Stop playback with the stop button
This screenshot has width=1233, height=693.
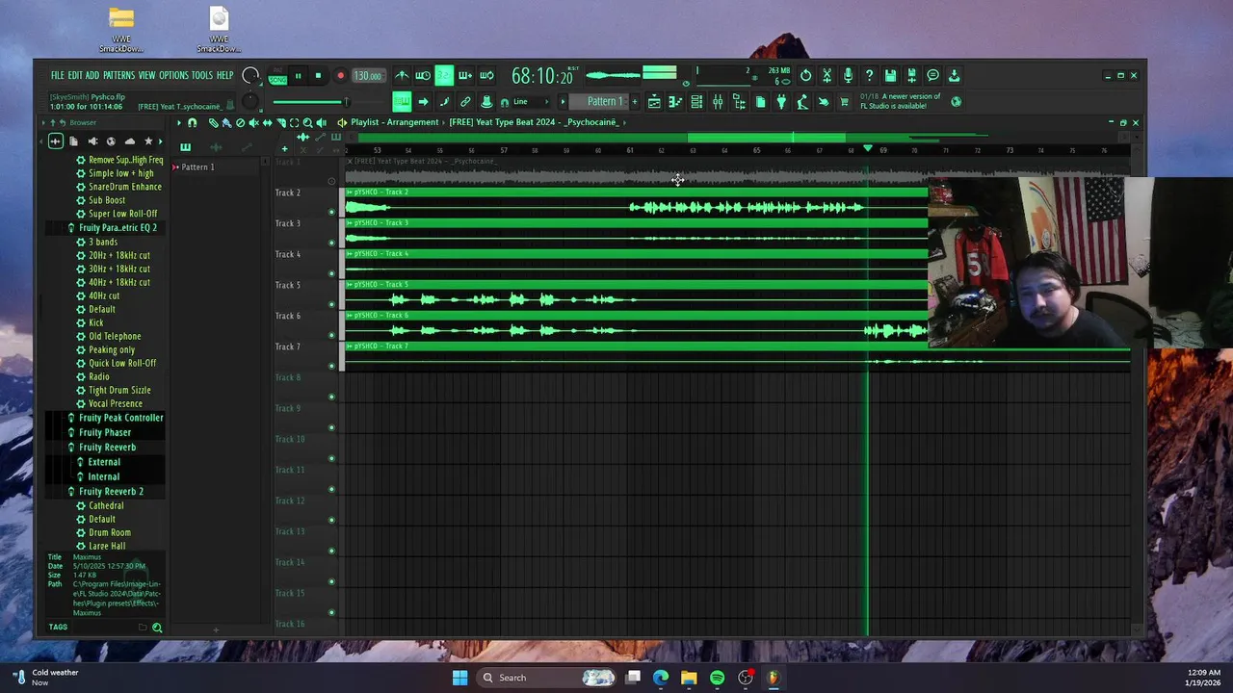coord(318,75)
